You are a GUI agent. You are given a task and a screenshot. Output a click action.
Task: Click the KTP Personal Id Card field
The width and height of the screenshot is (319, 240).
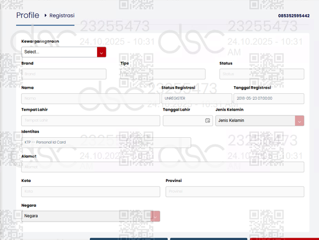(74, 142)
